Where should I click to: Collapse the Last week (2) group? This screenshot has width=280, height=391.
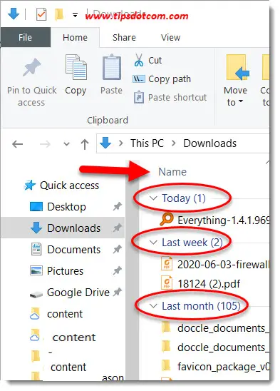point(153,243)
